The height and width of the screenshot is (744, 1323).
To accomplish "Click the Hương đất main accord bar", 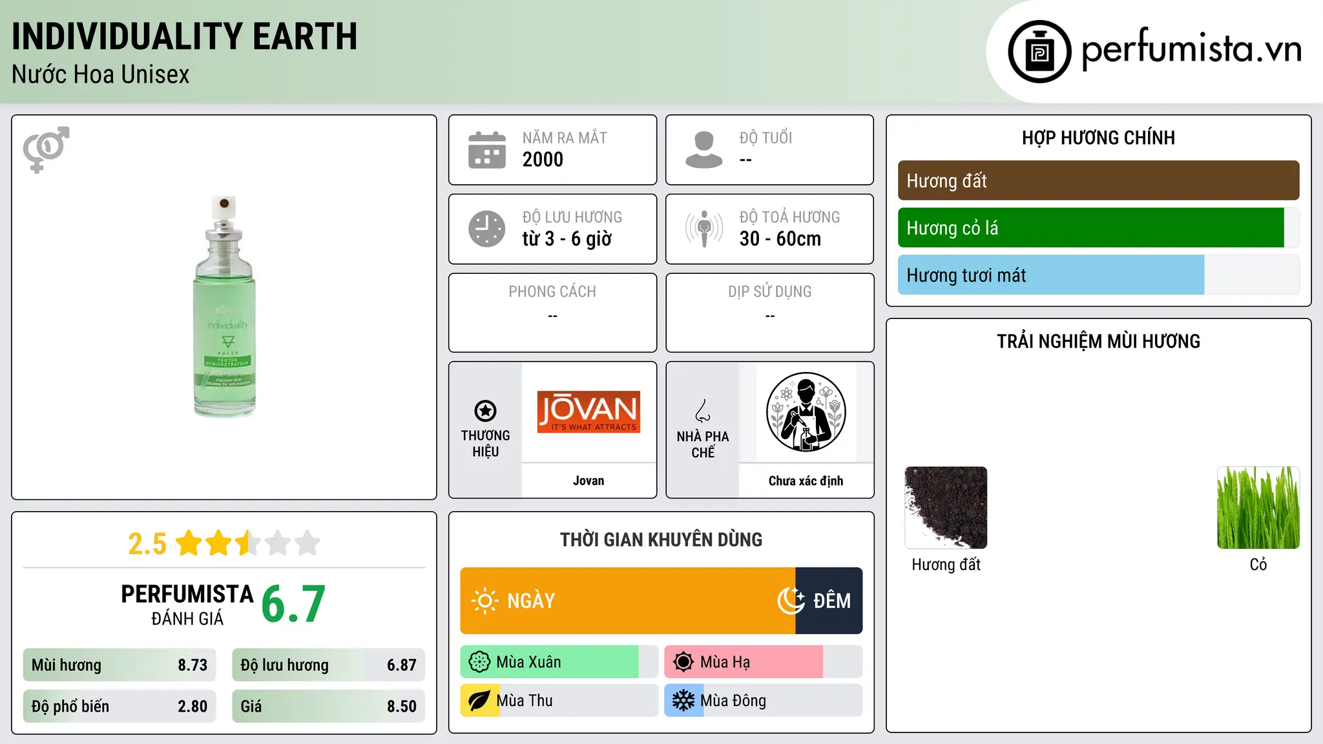I will click(x=1098, y=181).
